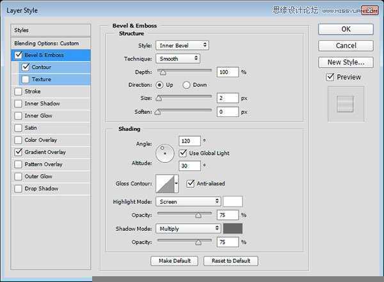Enable the Pattern Overlay checkbox
The image size is (384, 282).
(x=18, y=164)
